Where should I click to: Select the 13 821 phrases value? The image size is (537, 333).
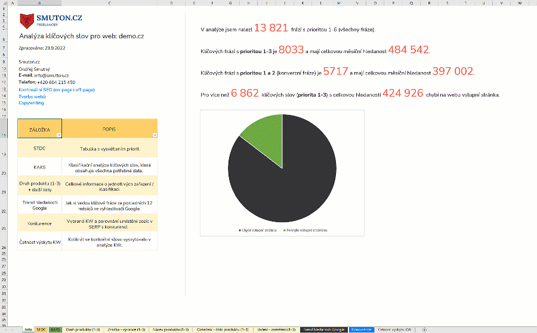pos(271,27)
